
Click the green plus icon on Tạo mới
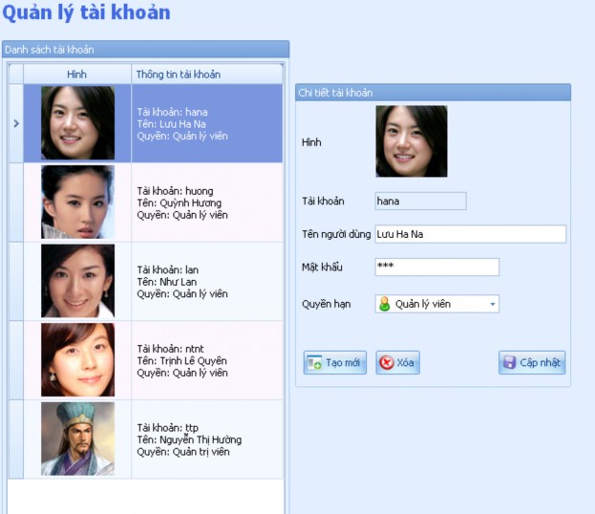click(x=314, y=364)
